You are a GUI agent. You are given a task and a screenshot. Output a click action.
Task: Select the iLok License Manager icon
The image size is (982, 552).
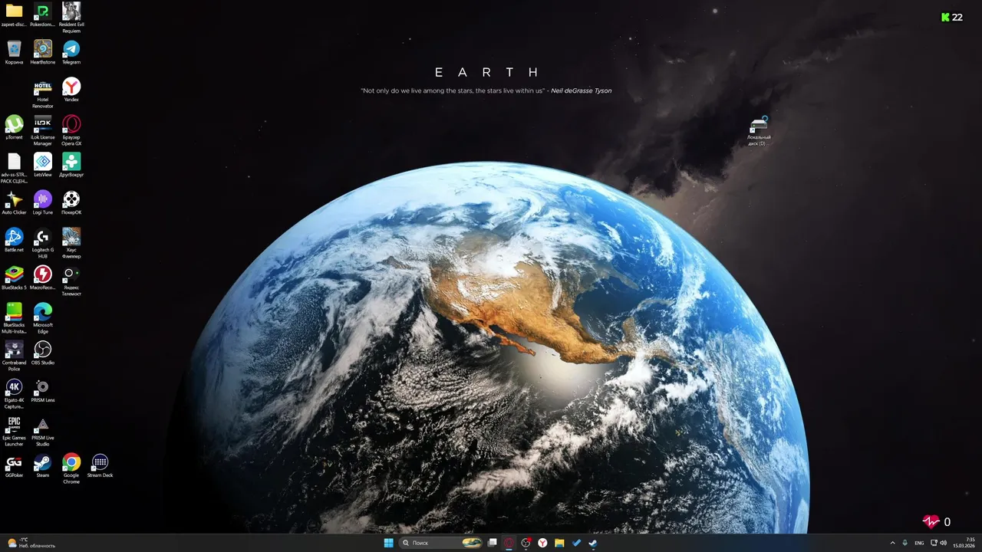[x=43, y=130]
